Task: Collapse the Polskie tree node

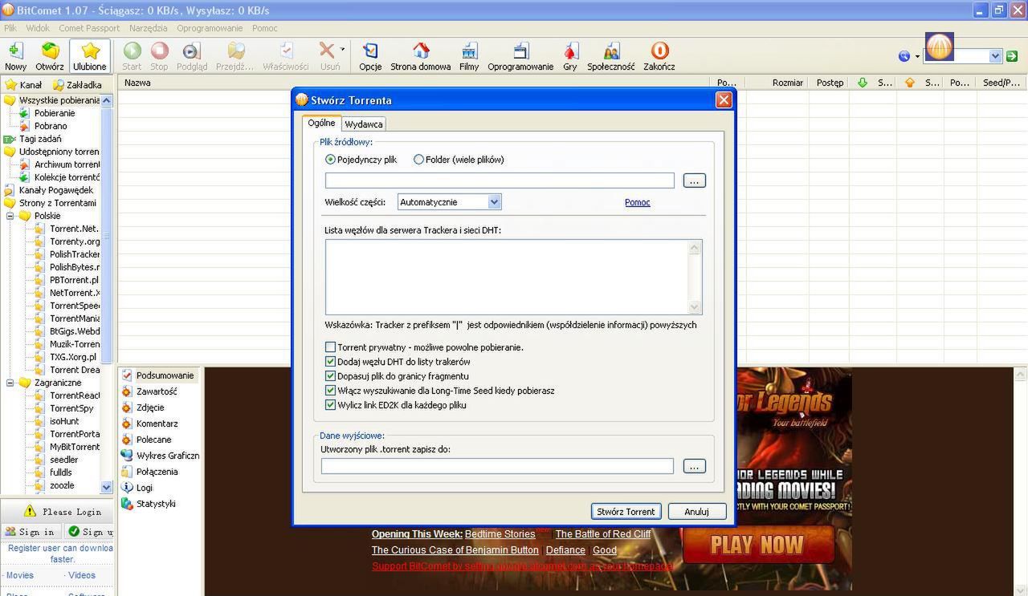Action: click(x=10, y=216)
